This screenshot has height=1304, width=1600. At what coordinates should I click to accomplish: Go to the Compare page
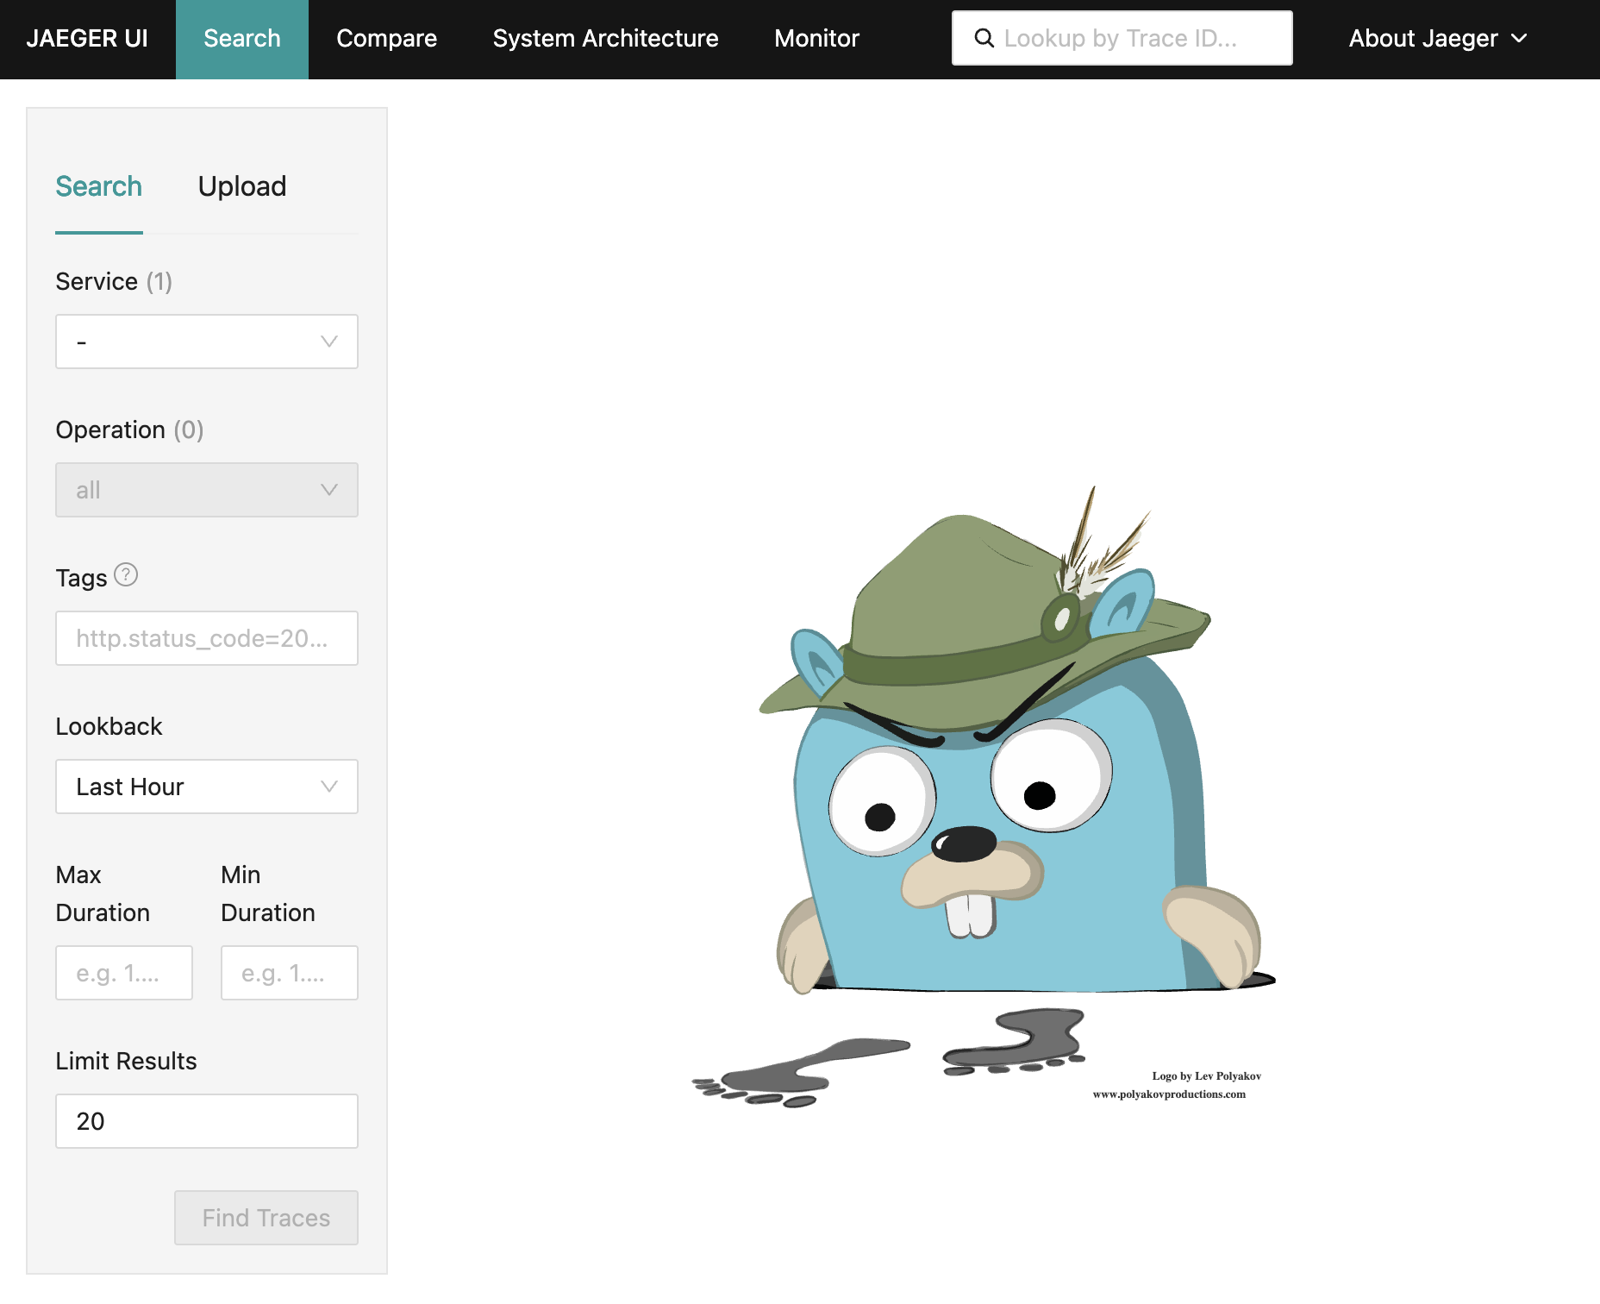(386, 39)
